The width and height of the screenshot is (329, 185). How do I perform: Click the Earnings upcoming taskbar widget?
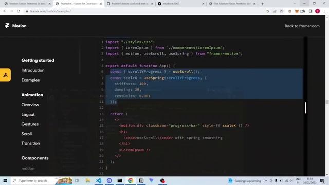[x=245, y=180]
